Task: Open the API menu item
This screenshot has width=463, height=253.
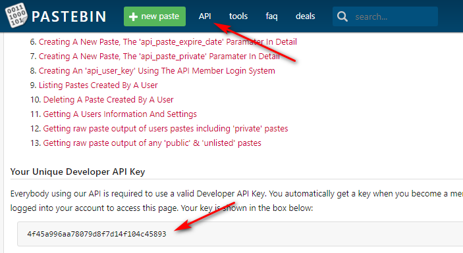Action: [205, 16]
